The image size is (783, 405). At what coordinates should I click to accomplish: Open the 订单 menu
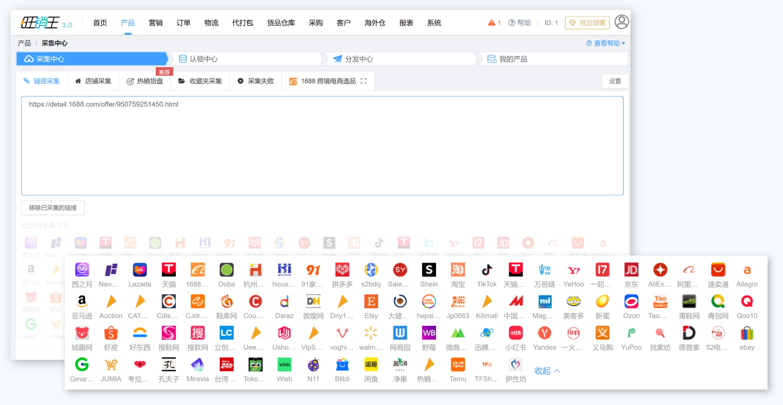click(x=183, y=23)
